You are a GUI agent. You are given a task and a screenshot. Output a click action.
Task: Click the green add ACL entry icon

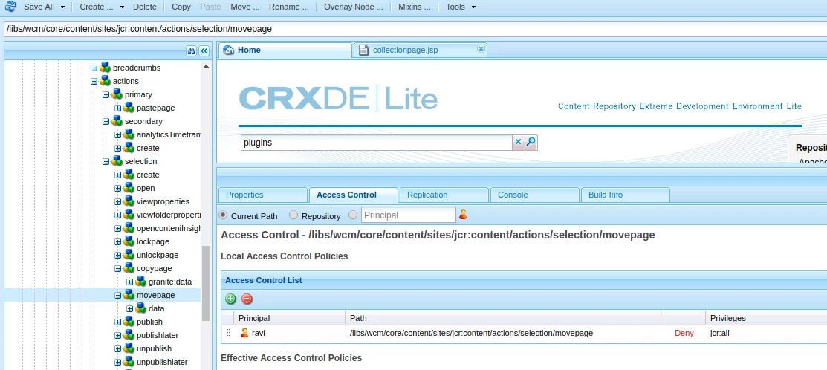coord(230,299)
